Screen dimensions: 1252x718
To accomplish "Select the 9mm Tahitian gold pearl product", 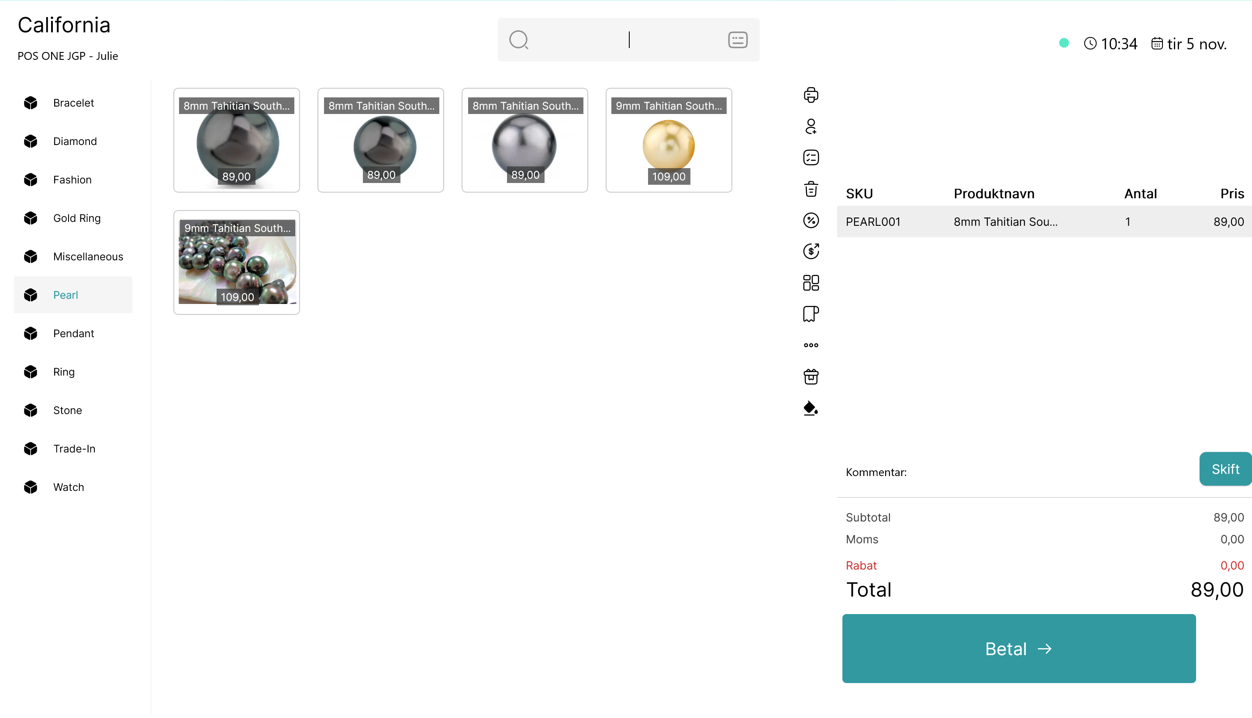I will click(669, 140).
